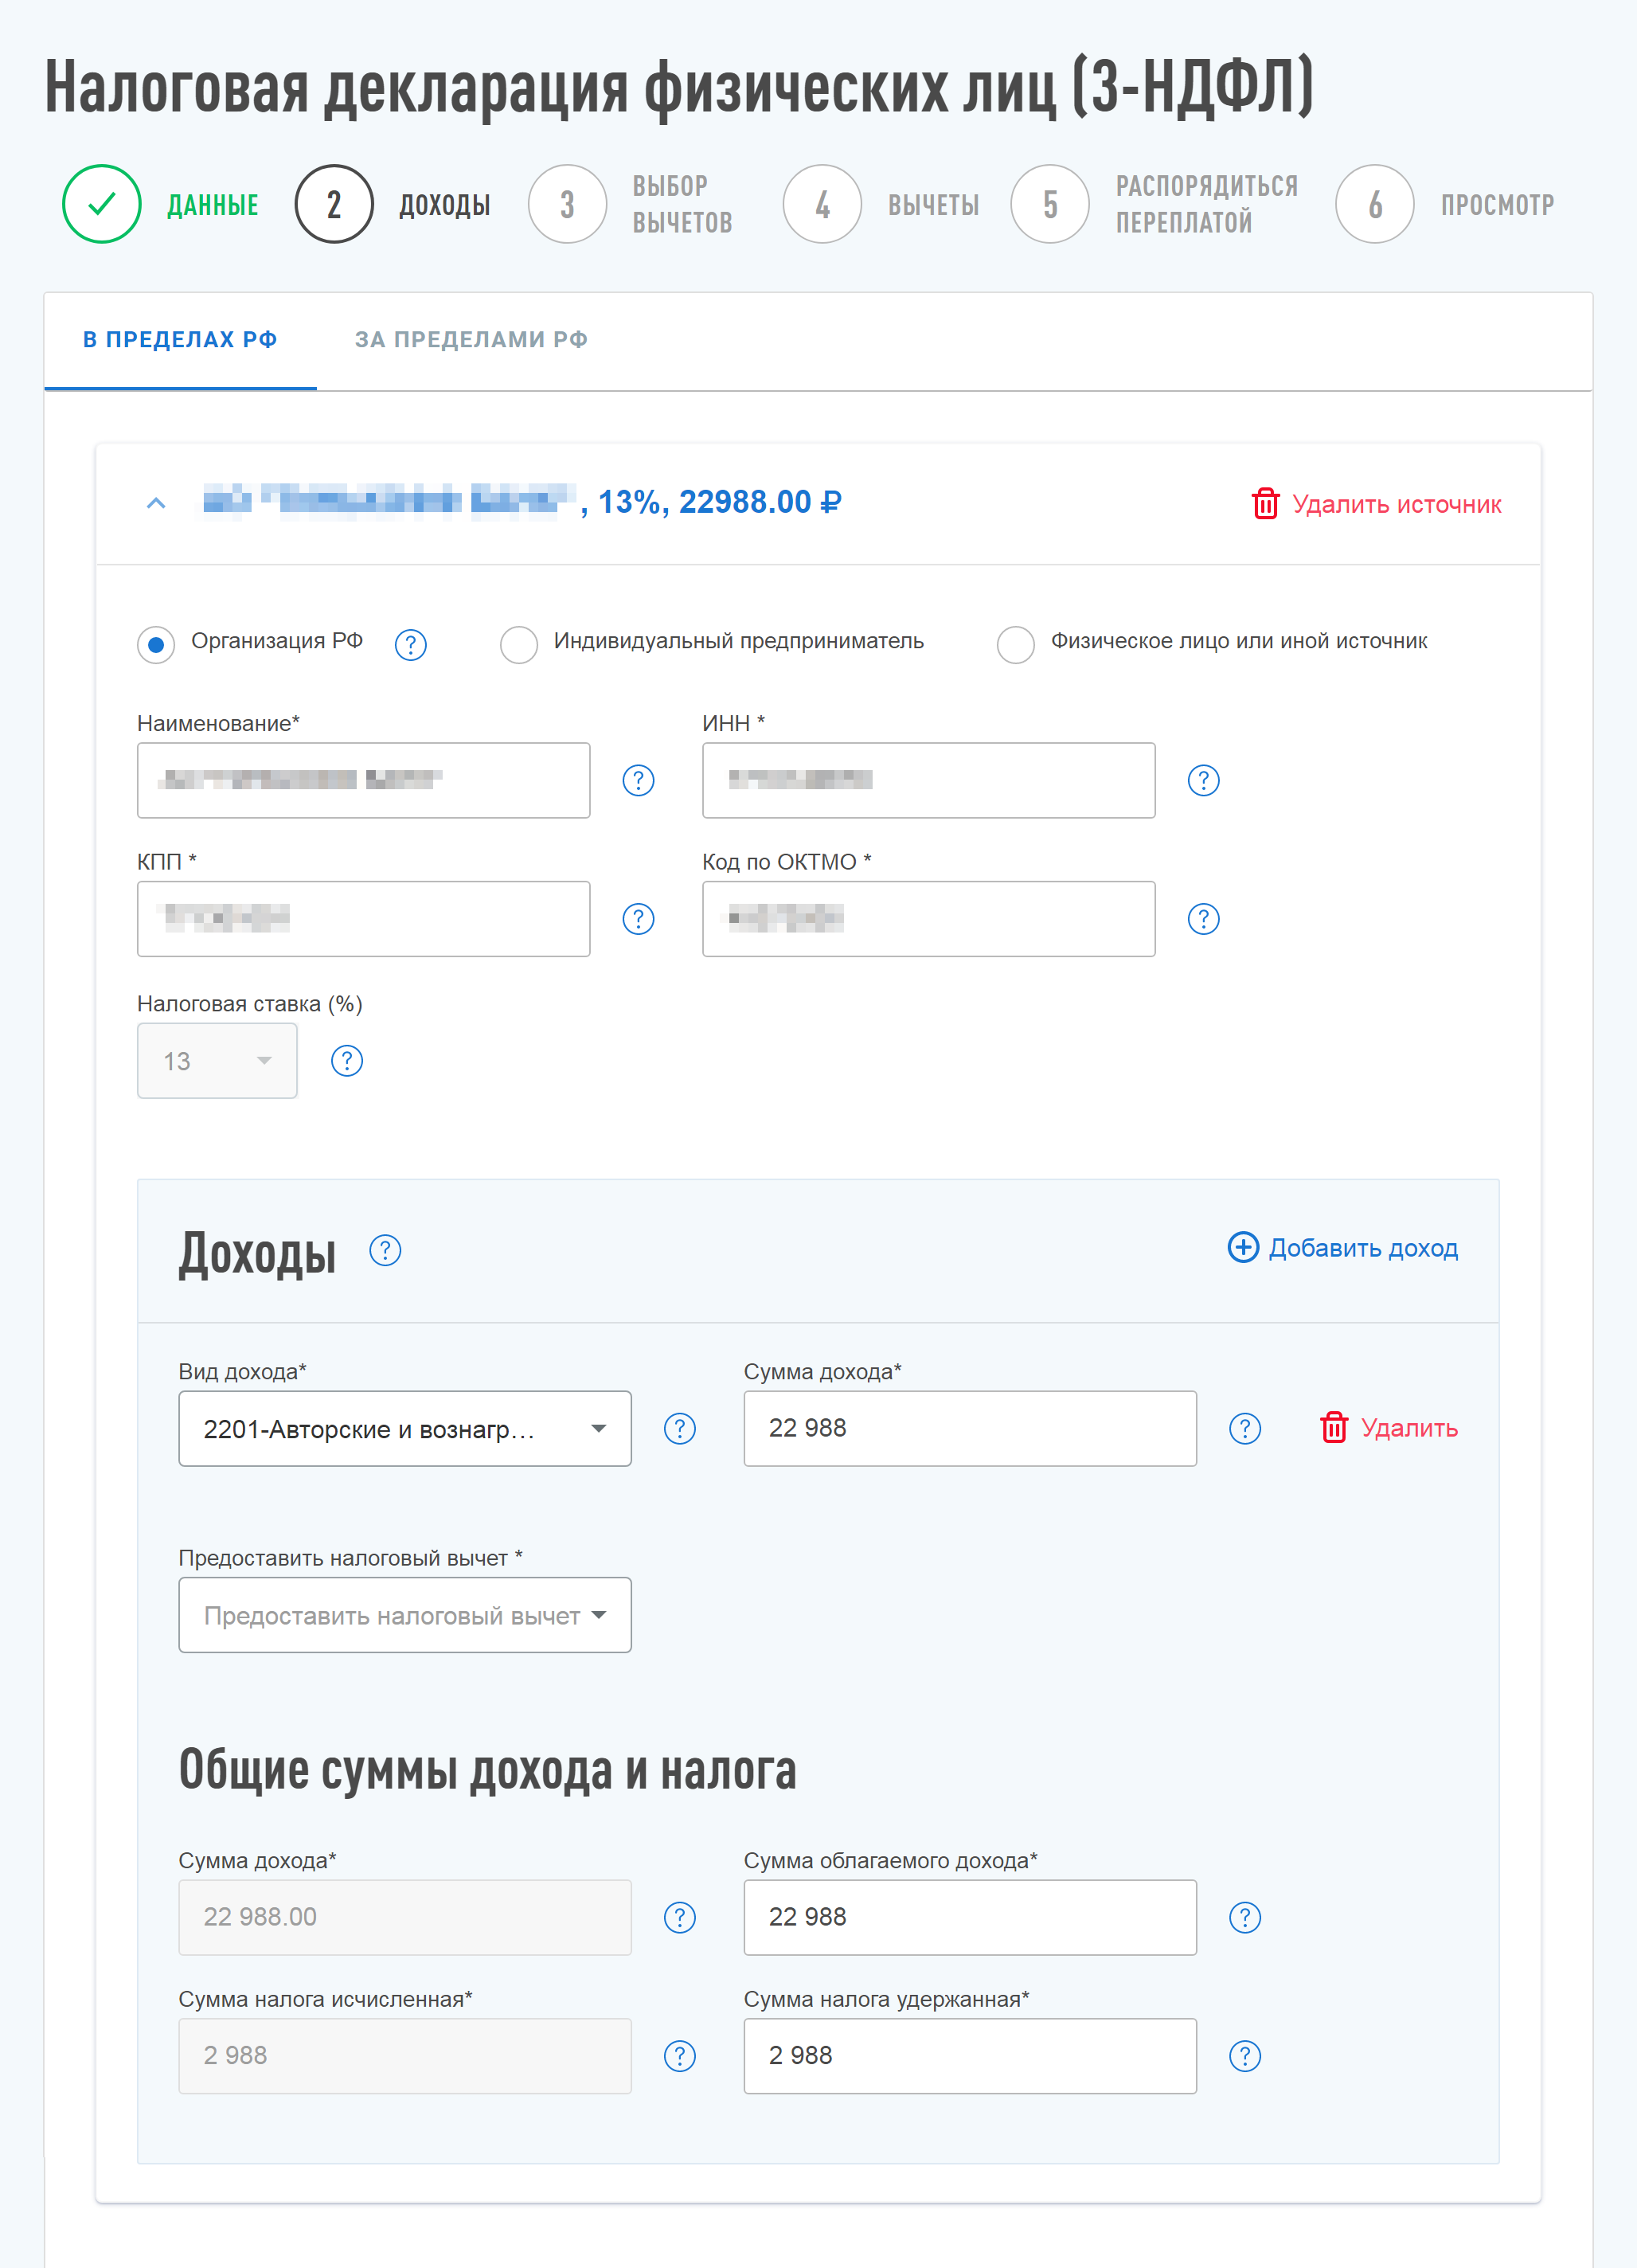Select Физическое лицо или иной источник
Screen dimensions: 1637x2268
[1016, 645]
